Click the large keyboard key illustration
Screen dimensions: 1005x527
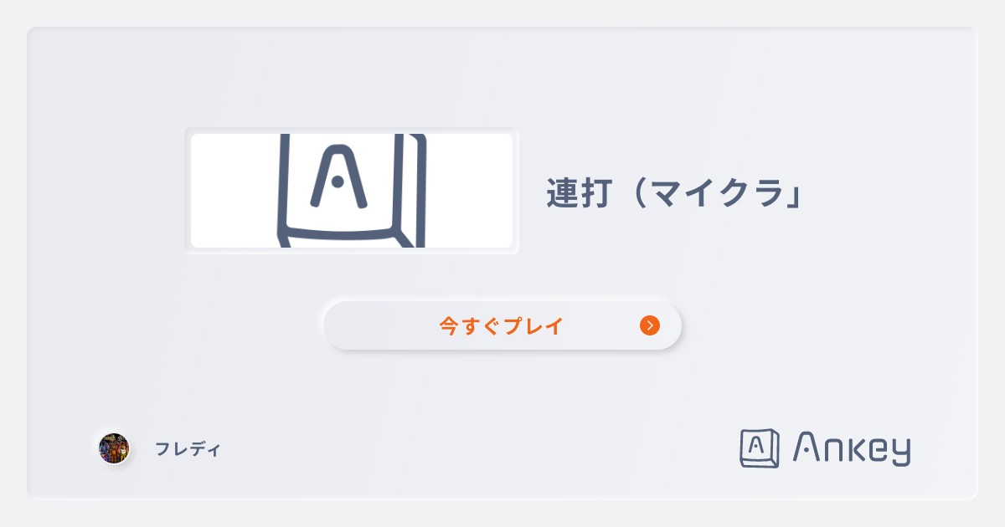pyautogui.click(x=352, y=191)
